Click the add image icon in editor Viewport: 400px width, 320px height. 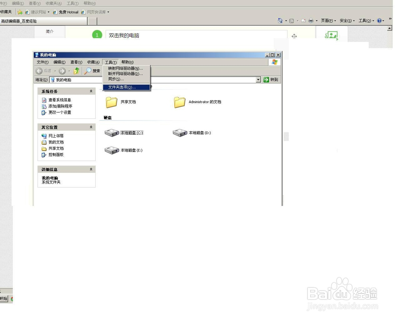[x=331, y=35]
